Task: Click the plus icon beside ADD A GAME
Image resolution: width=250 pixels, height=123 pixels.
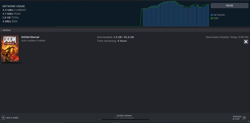Action: click(3, 118)
